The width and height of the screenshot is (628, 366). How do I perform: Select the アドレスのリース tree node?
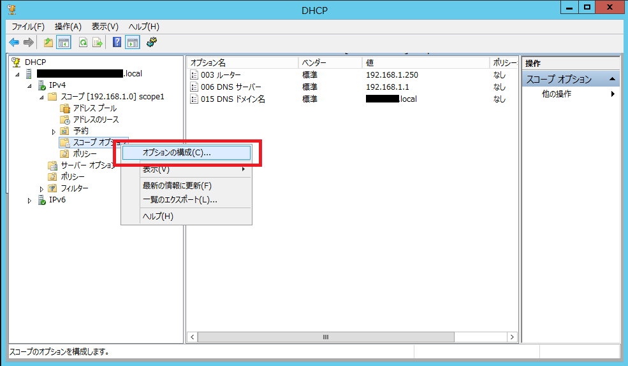click(96, 120)
